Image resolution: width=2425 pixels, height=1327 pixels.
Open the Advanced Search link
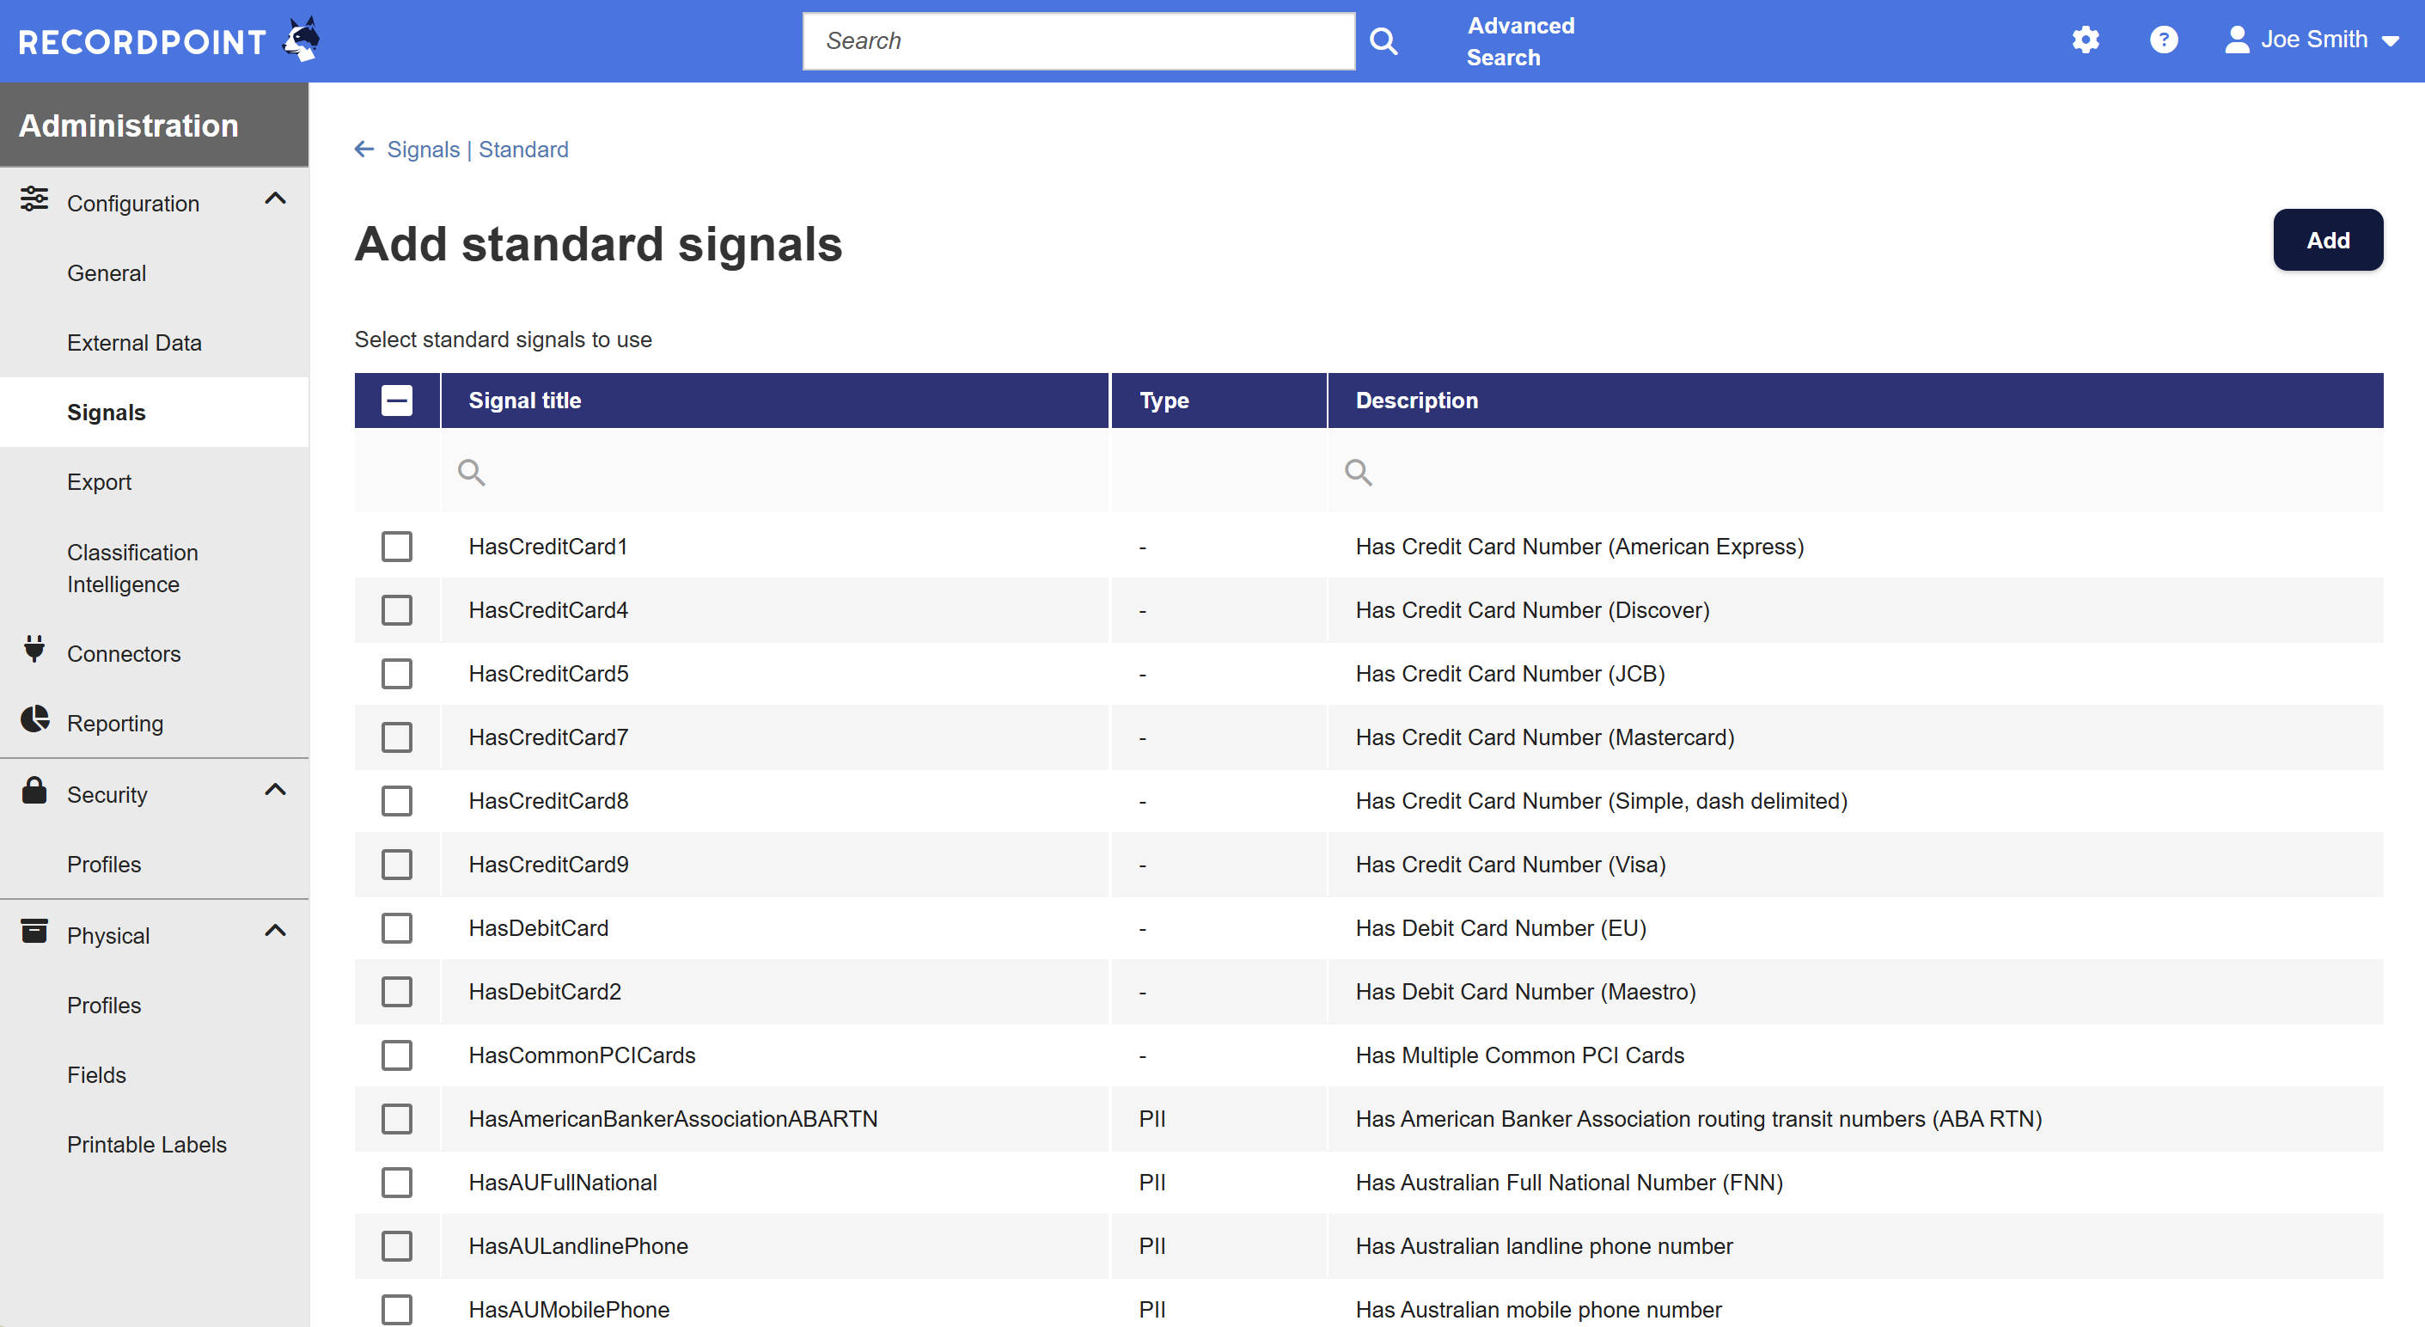1519,41
